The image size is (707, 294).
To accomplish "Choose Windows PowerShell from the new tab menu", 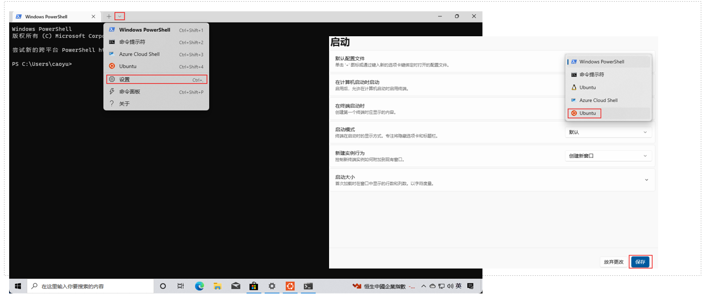I will click(x=156, y=30).
